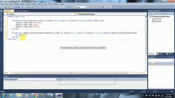Click Show All Files icon in Solution Explorer

pos(154,14)
